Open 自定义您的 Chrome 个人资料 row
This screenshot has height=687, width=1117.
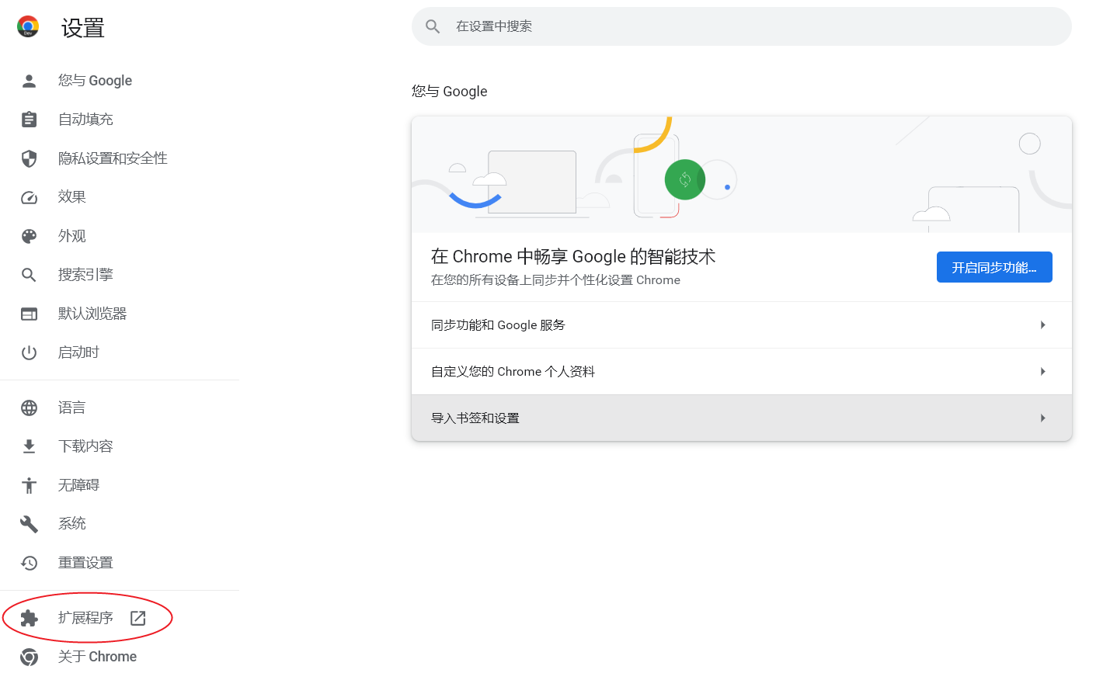[x=742, y=372]
